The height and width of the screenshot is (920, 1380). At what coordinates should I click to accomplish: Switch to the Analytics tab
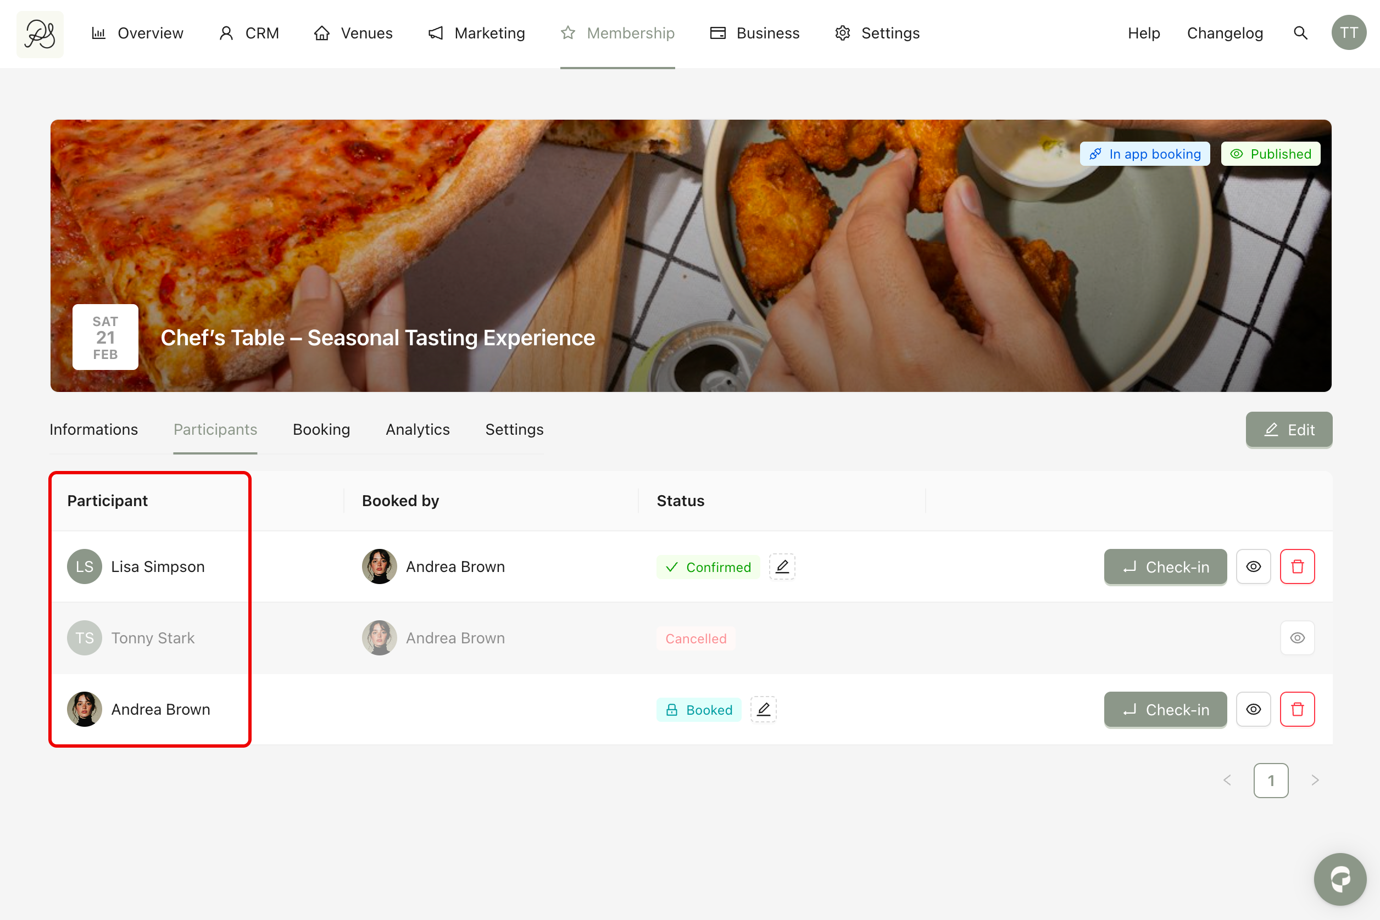(x=418, y=429)
